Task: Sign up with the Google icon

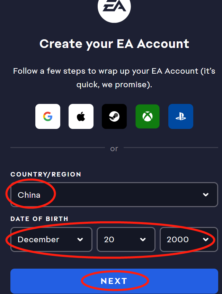Action: coord(48,116)
